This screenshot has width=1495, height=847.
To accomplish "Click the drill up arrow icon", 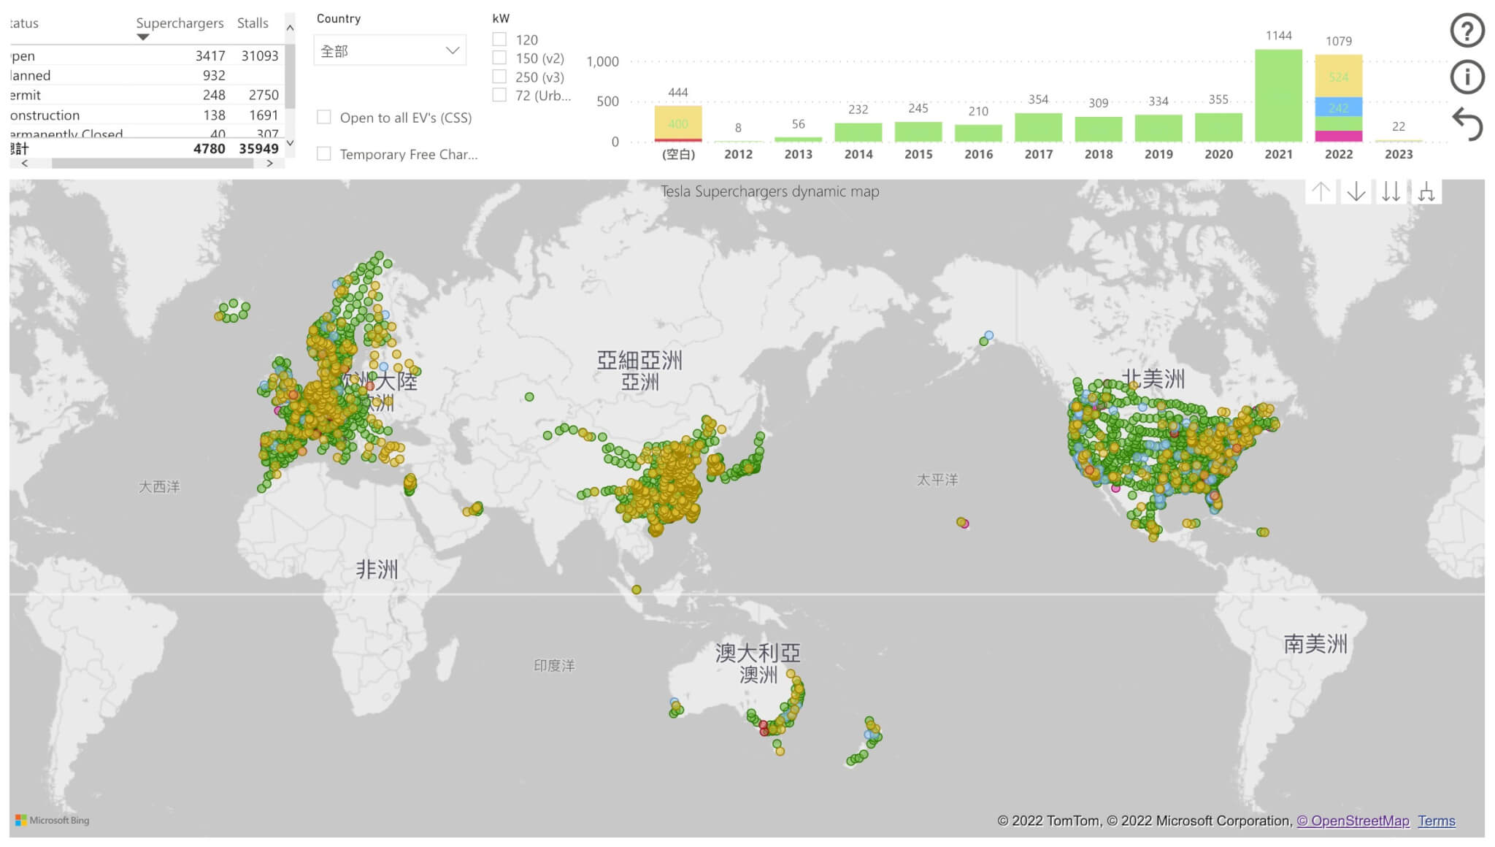I will [x=1321, y=192].
